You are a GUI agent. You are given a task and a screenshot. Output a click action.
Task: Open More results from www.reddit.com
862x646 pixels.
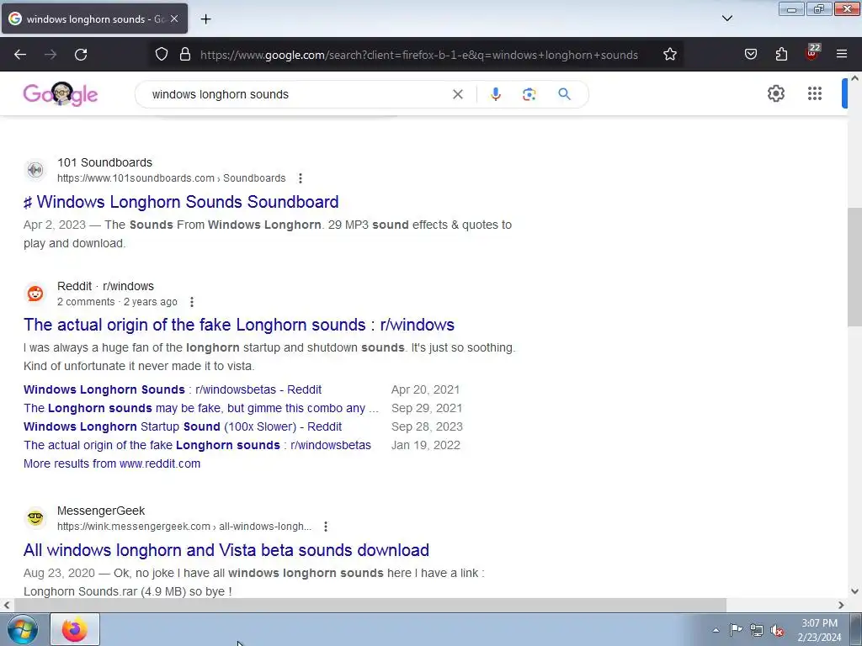click(x=112, y=463)
